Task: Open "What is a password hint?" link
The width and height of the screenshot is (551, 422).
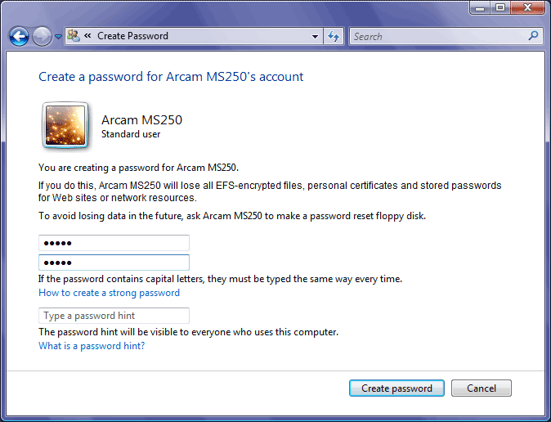Action: [x=92, y=346]
